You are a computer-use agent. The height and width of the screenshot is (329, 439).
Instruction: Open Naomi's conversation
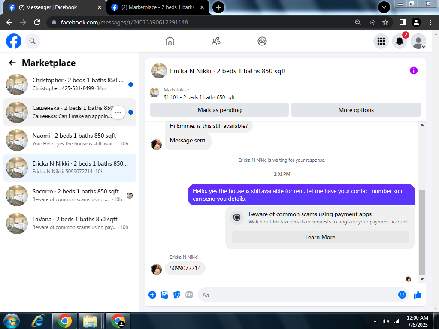pos(70,140)
